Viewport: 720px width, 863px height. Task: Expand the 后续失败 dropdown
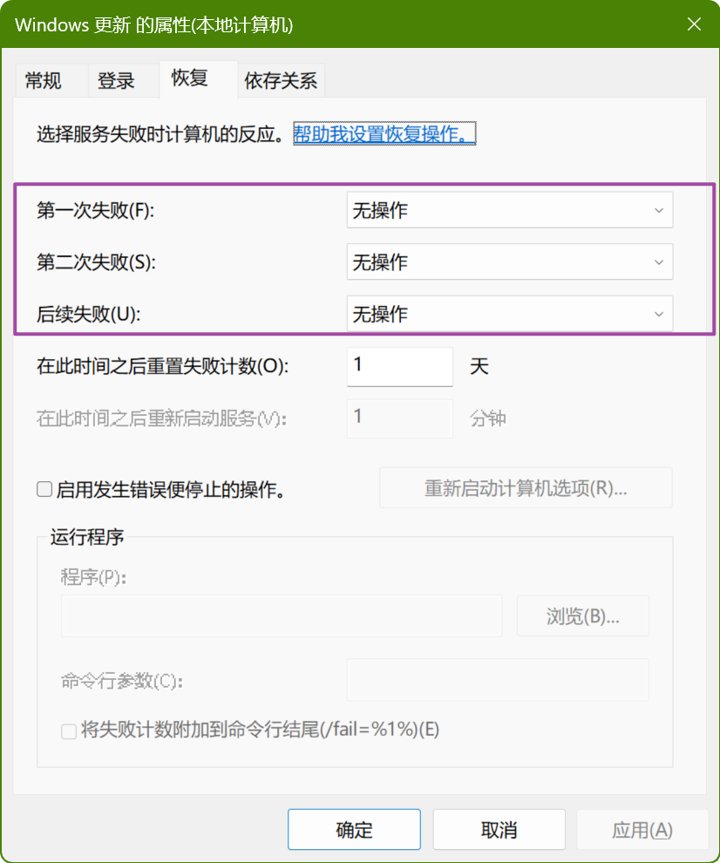point(510,314)
